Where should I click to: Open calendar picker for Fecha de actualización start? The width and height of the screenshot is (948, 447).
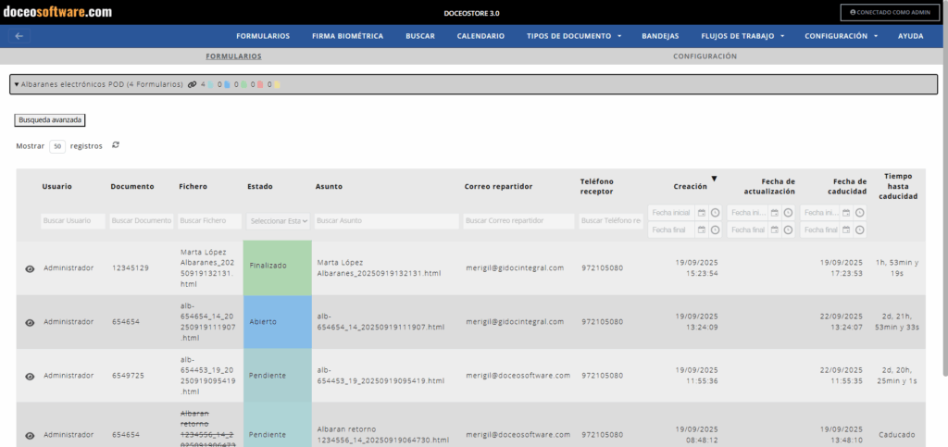click(775, 213)
